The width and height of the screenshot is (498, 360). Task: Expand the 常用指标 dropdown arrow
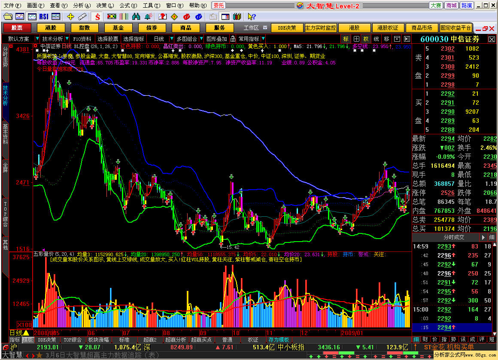coord(263,39)
